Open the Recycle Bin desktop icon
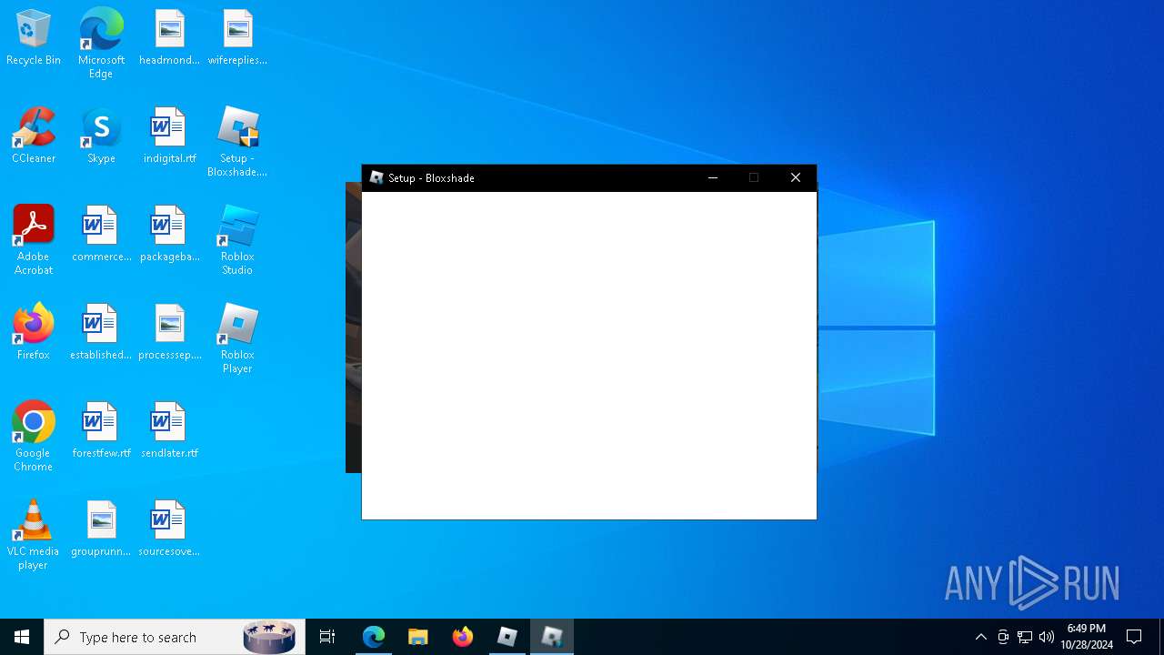This screenshot has height=655, width=1164. coord(34,38)
